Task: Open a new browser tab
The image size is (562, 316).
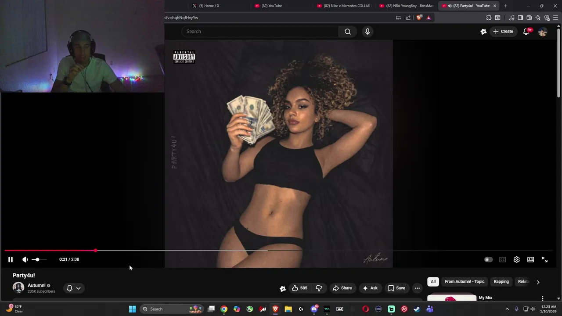Action: click(505, 6)
